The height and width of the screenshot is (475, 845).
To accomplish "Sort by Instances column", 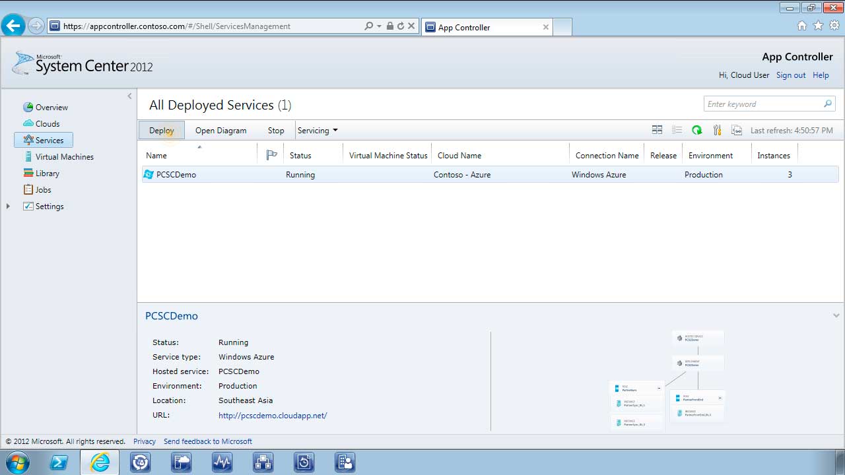I will (x=774, y=155).
